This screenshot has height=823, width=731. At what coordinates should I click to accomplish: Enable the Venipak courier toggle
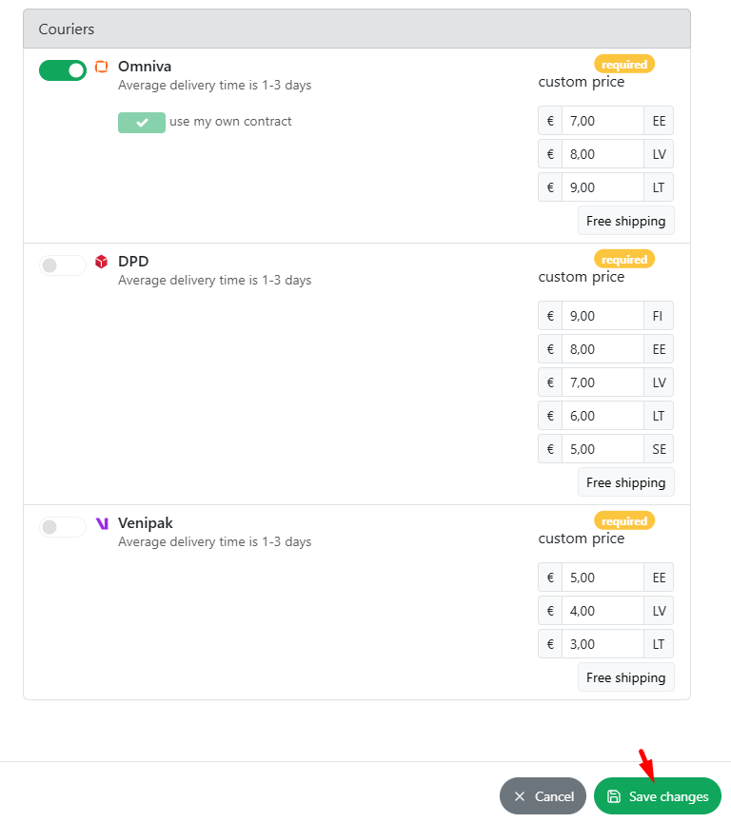pyautogui.click(x=63, y=526)
